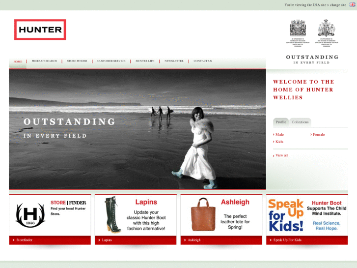Click the right royal warrant crest
This screenshot has width=357, height=268.
[x=327, y=33]
